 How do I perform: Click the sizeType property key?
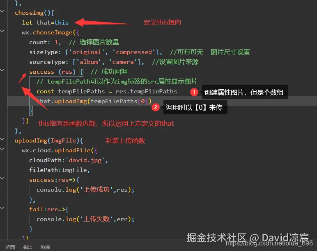click(x=44, y=52)
